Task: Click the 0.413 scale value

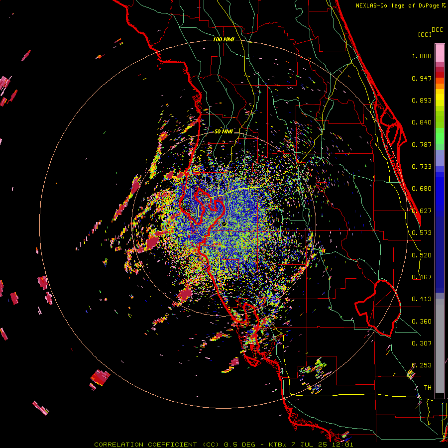Action: [422, 299]
